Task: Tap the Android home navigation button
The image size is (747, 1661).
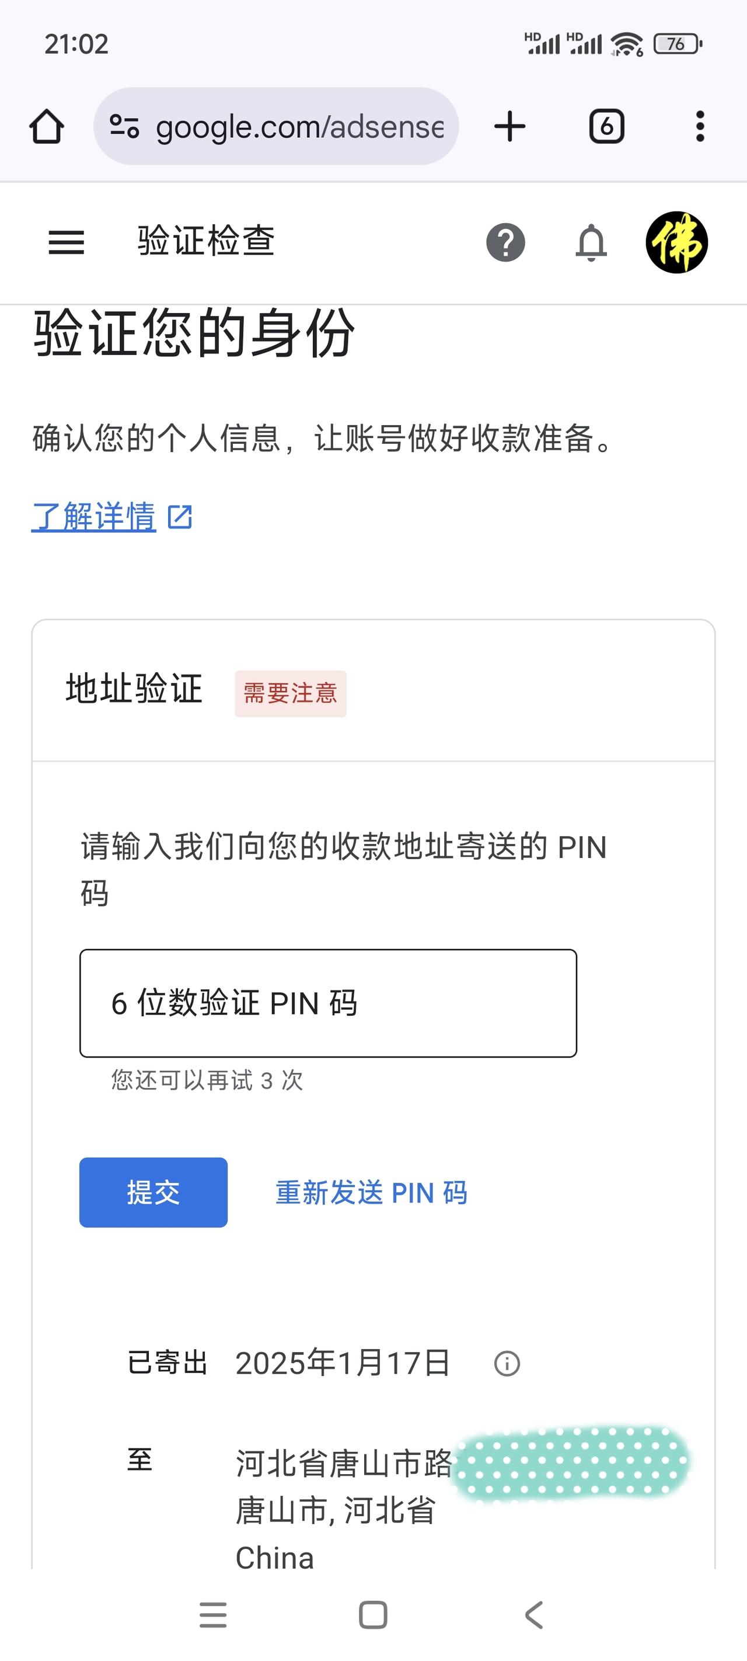Action: (x=373, y=1615)
